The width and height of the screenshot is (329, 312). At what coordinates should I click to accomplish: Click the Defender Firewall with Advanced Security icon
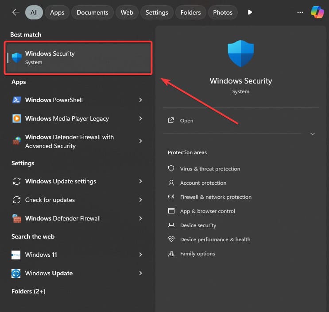(x=16, y=141)
